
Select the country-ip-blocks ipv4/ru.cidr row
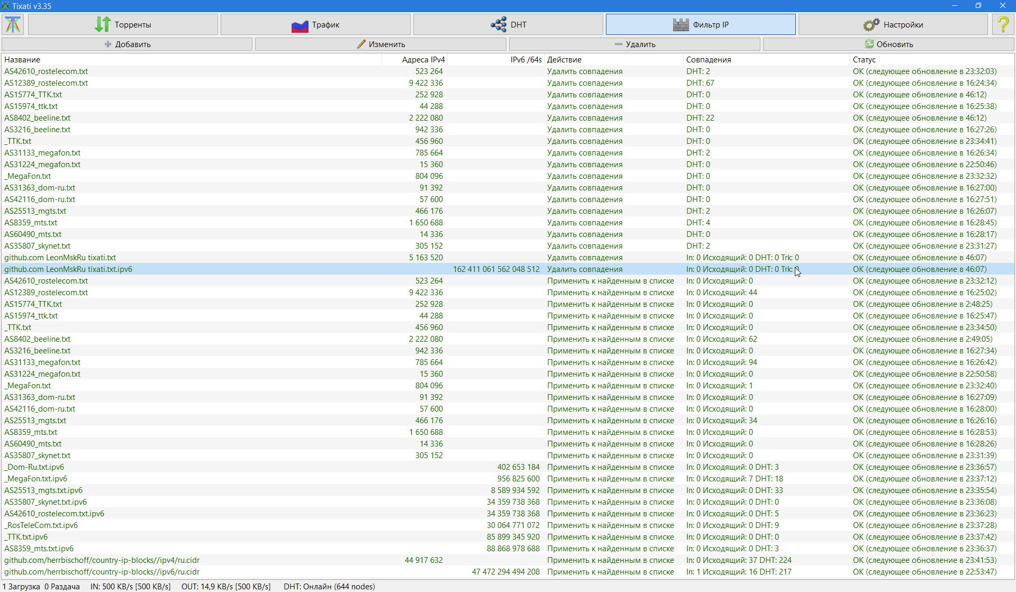(508, 560)
